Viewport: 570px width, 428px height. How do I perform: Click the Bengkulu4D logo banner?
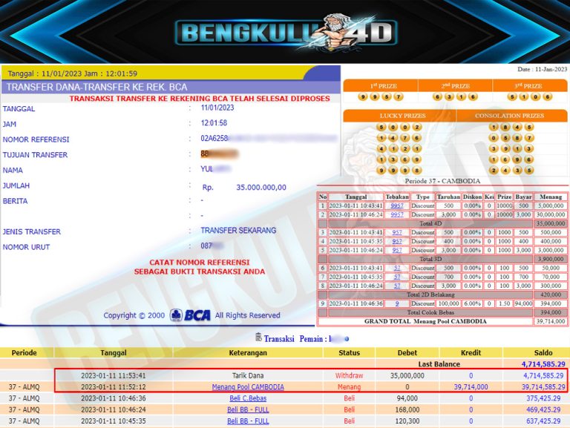point(286,33)
